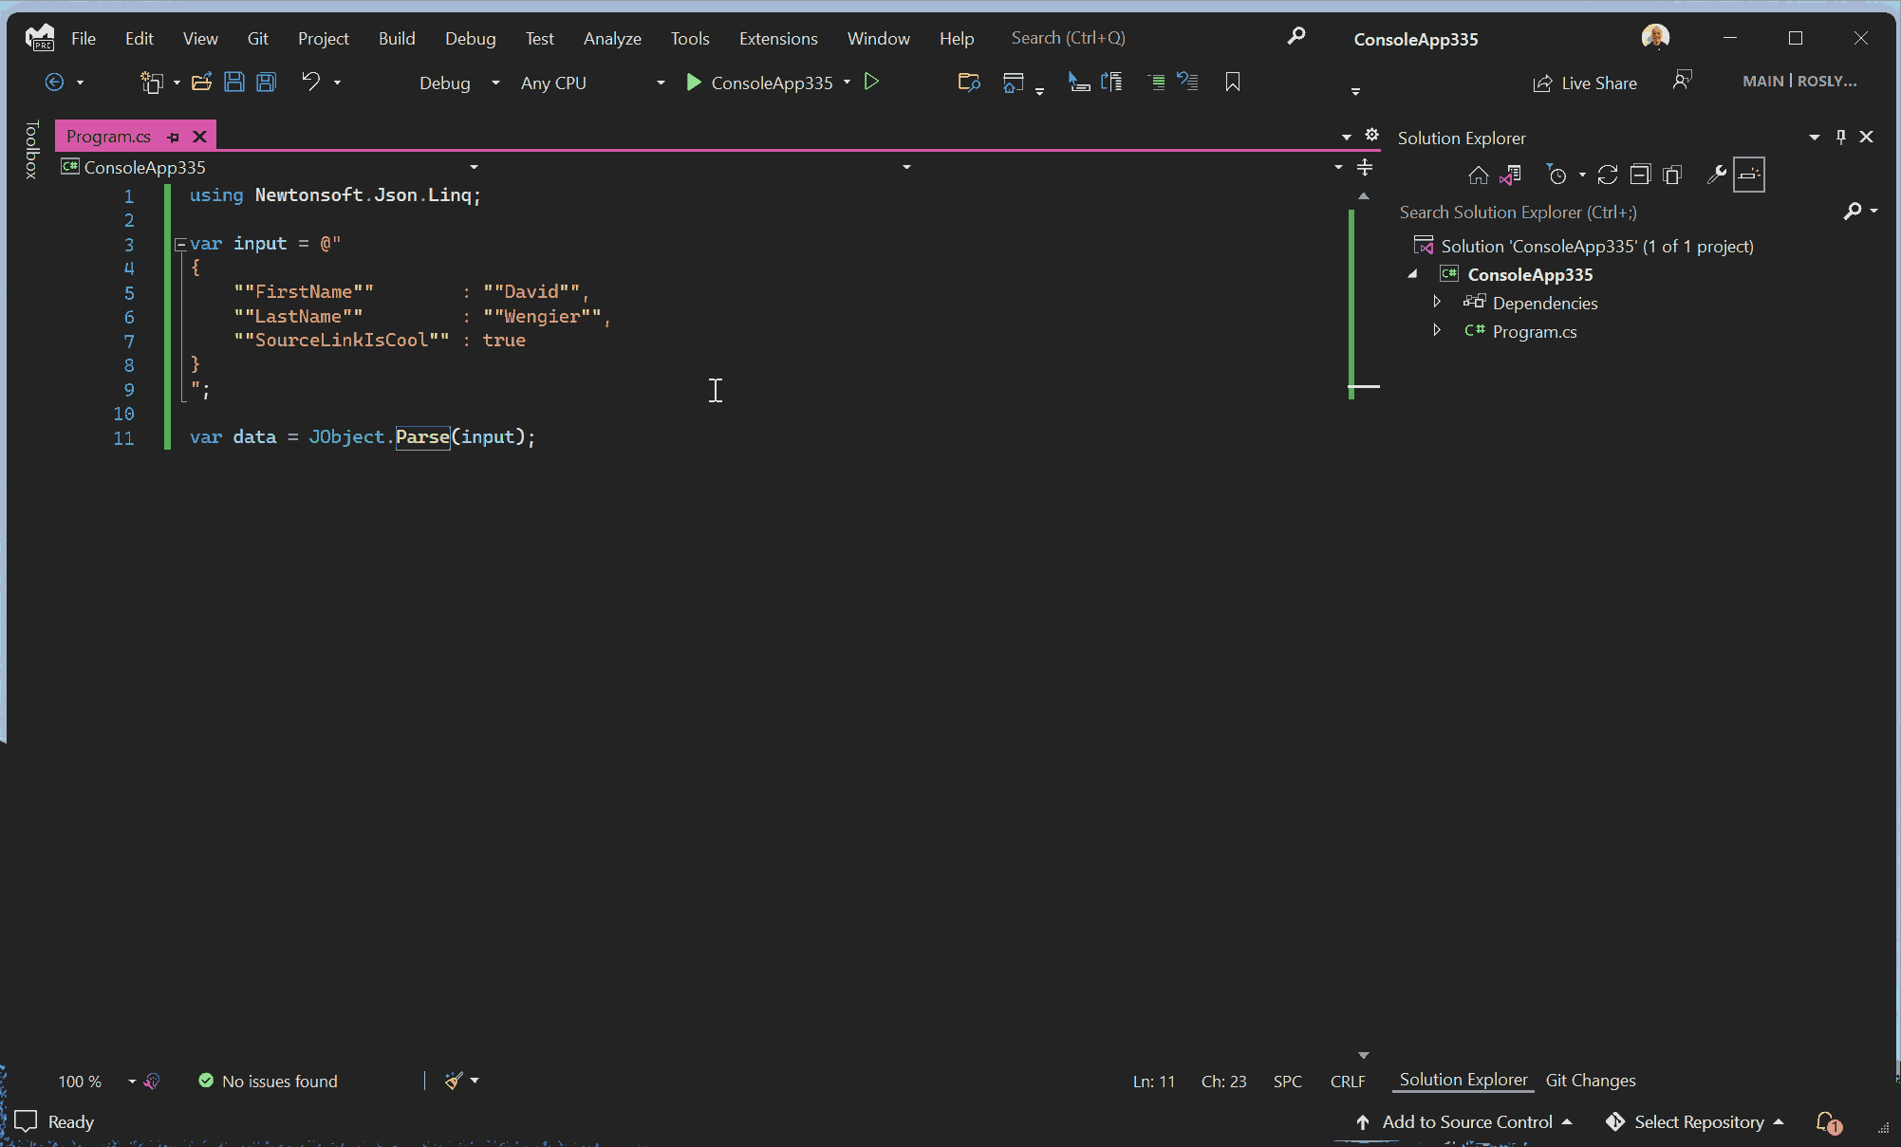Toggle the Git Changes view

1589,1079
